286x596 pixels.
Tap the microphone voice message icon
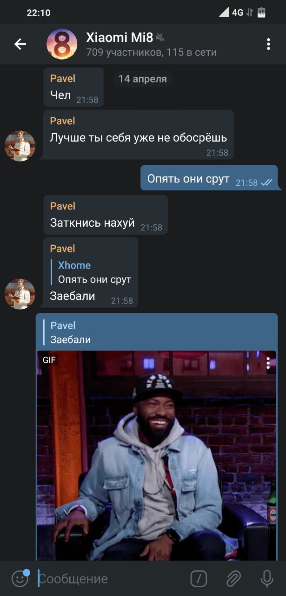(267, 579)
